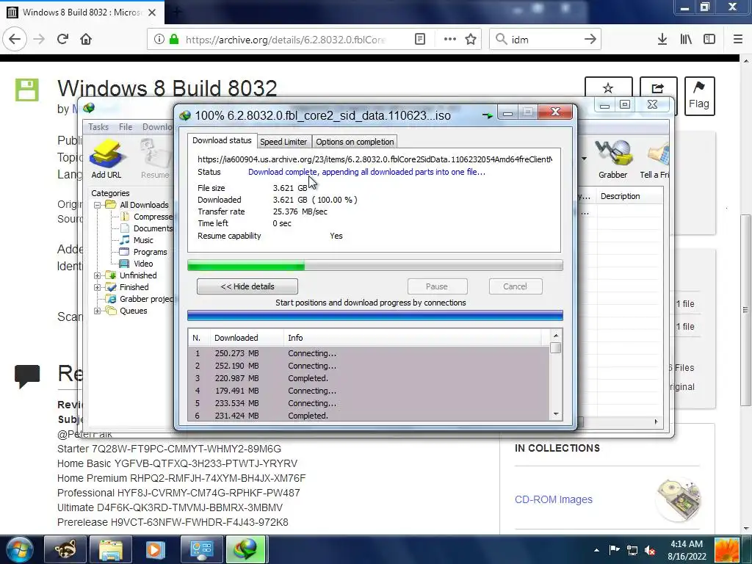Switch to Speed Limiter tab
The height and width of the screenshot is (564, 752).
pyautogui.click(x=283, y=142)
